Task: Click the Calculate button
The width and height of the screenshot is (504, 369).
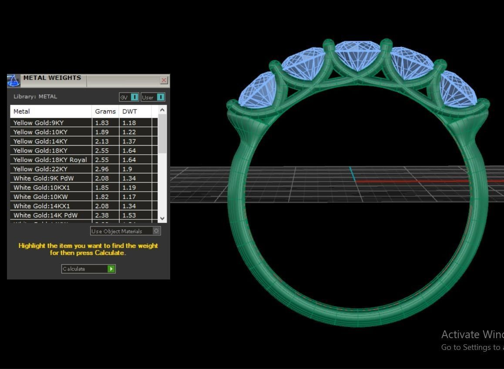Action: (88, 269)
